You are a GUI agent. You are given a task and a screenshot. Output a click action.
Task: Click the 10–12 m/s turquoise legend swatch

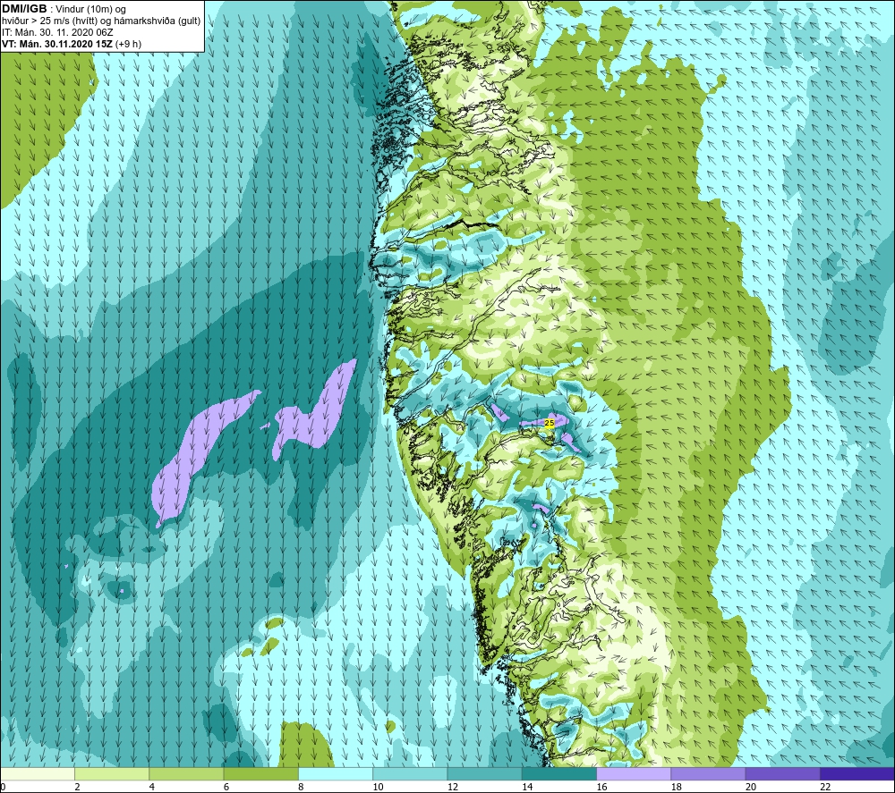pos(410,773)
